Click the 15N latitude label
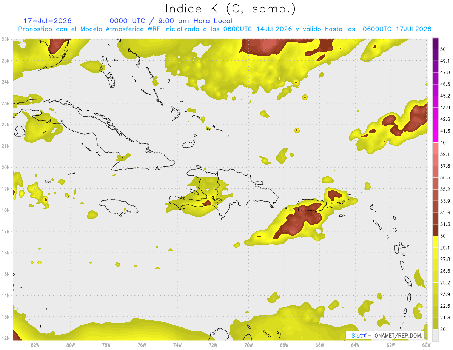This screenshot has height=350, width=453. pos(6,274)
